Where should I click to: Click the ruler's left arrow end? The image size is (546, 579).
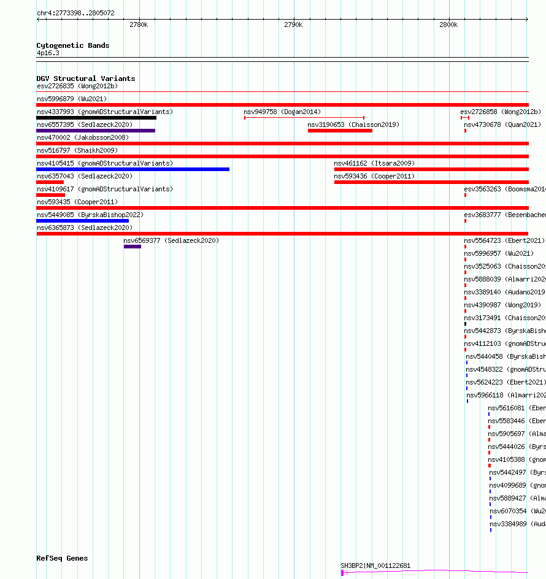(38, 19)
